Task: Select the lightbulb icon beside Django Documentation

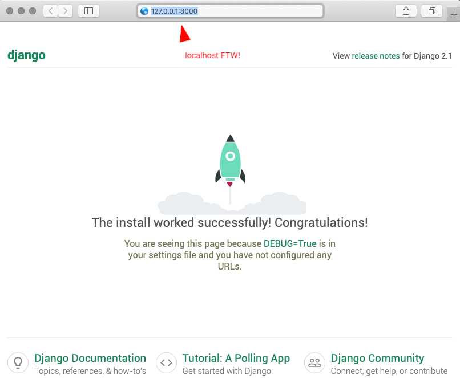Action: pos(18,362)
